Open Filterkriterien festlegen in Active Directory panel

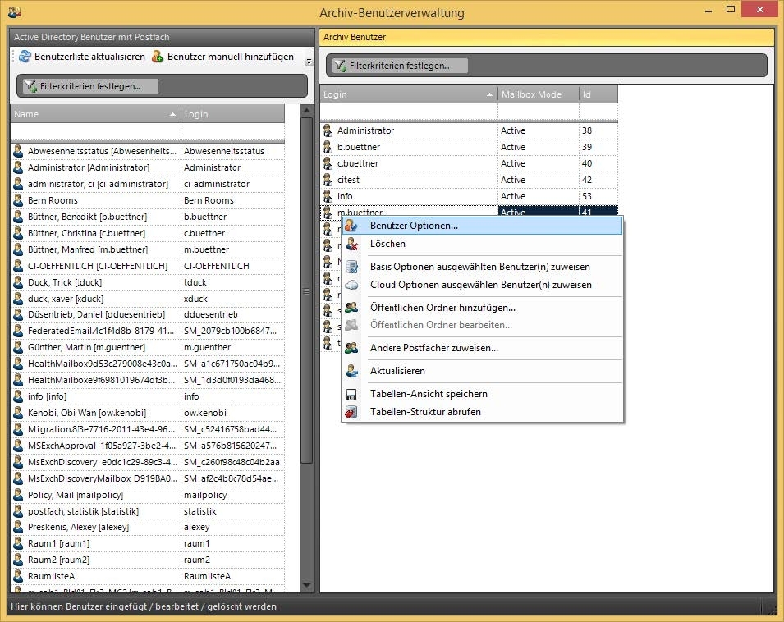88,86
